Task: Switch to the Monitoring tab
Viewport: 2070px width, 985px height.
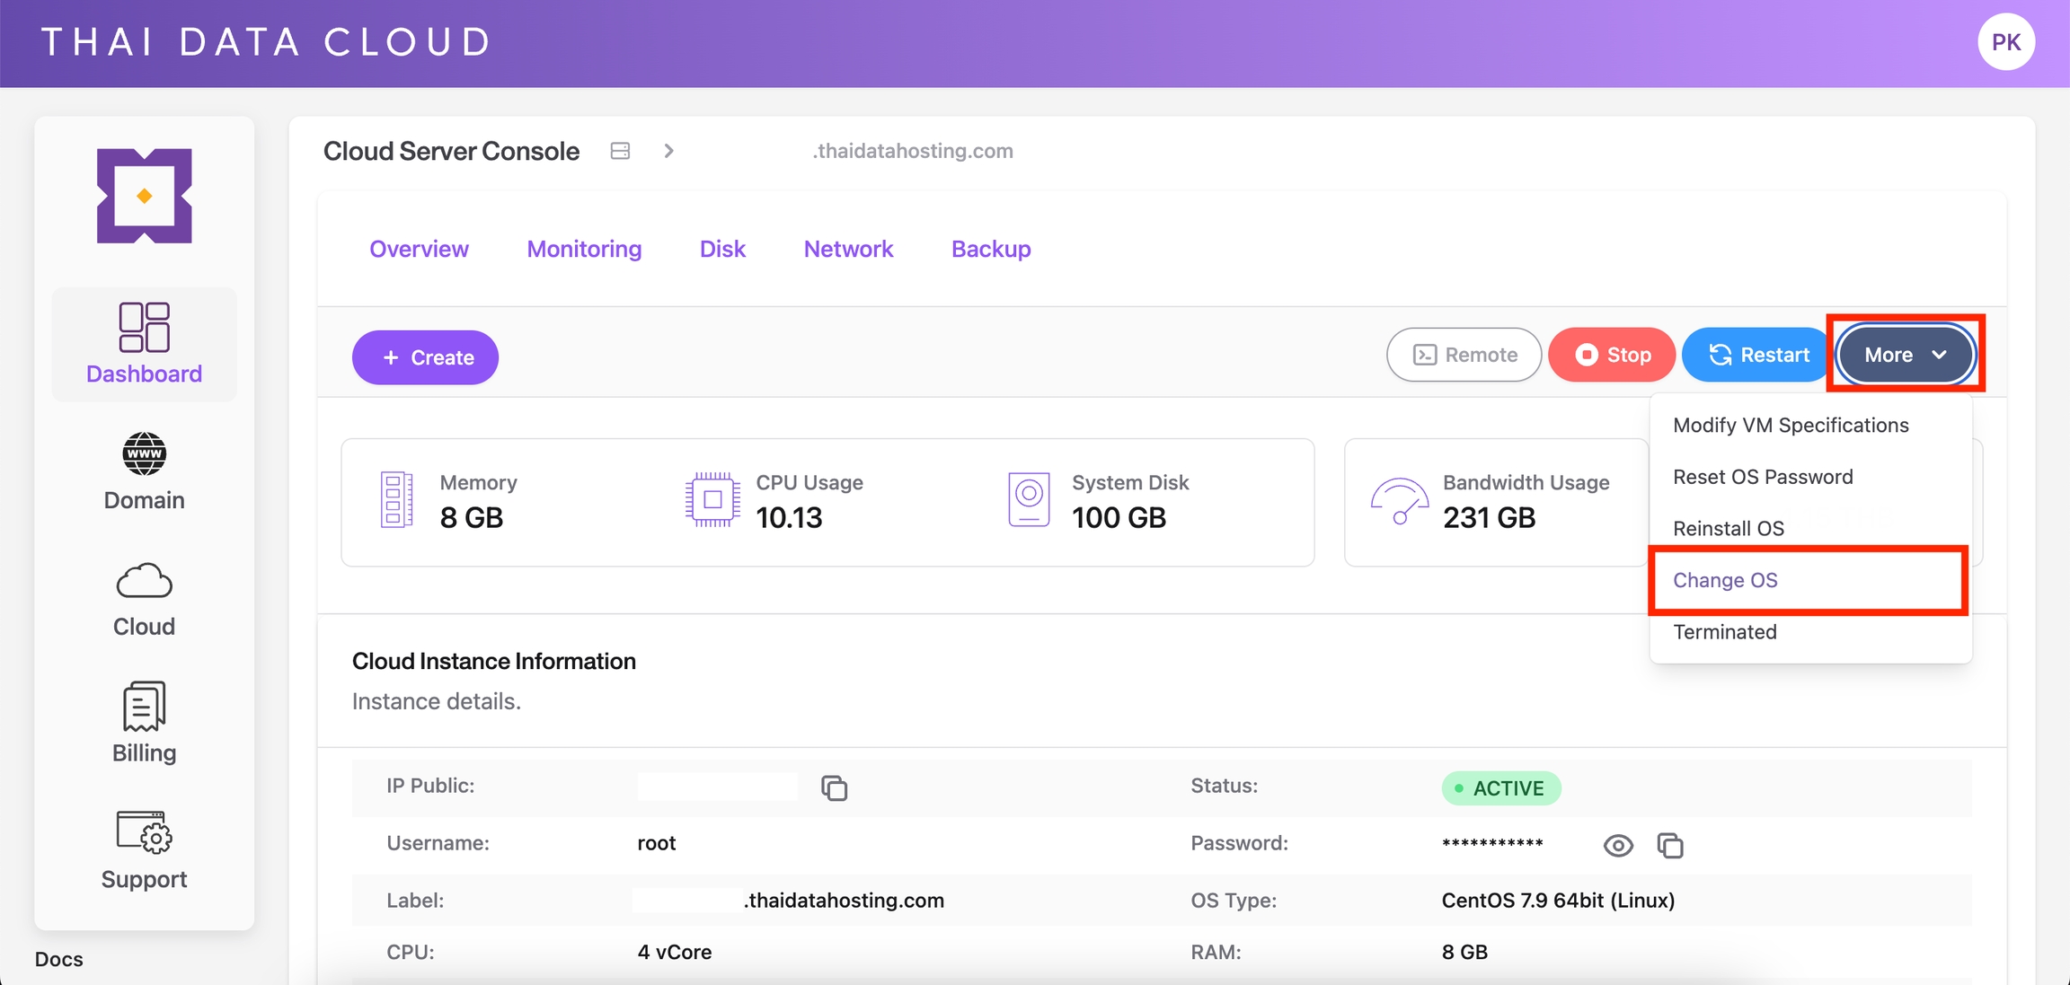Action: (584, 249)
